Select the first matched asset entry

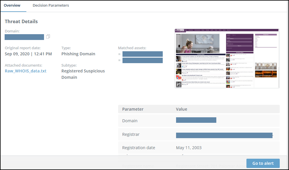[142, 54]
